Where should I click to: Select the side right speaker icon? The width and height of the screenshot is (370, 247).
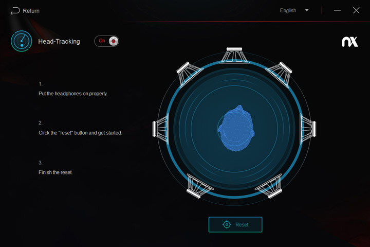[x=308, y=129]
